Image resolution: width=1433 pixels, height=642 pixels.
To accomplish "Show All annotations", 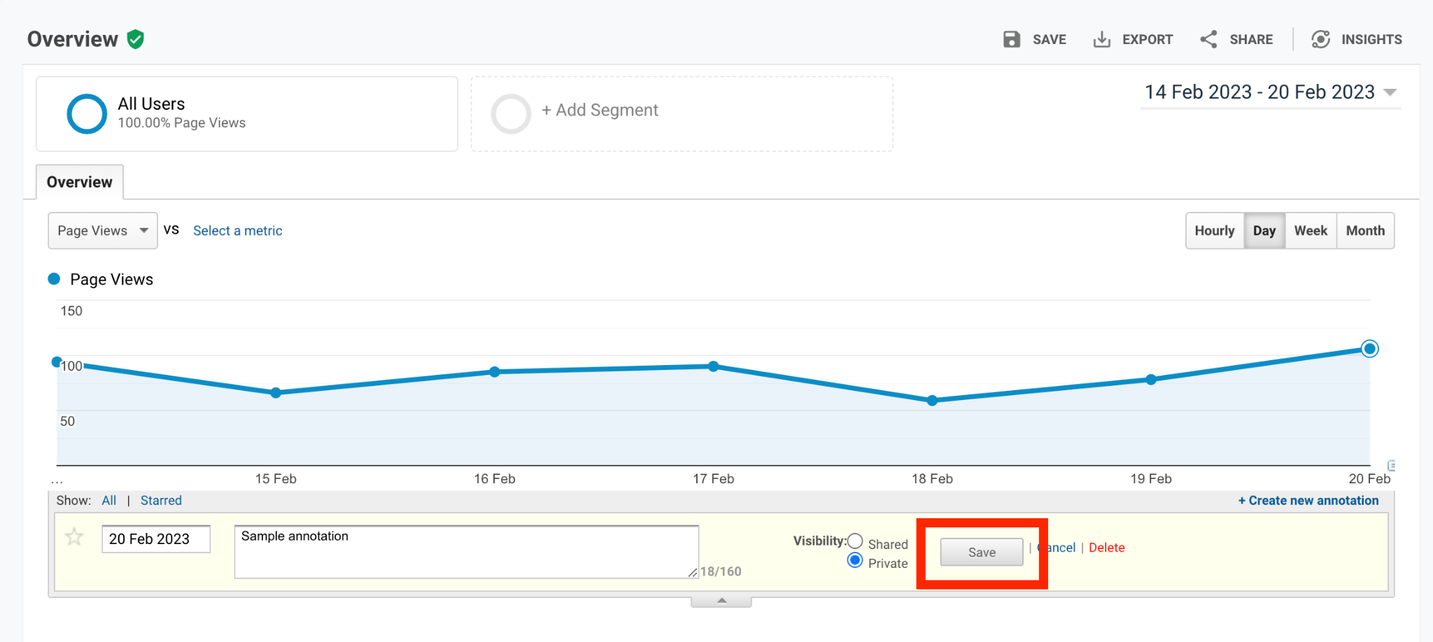I will (109, 501).
